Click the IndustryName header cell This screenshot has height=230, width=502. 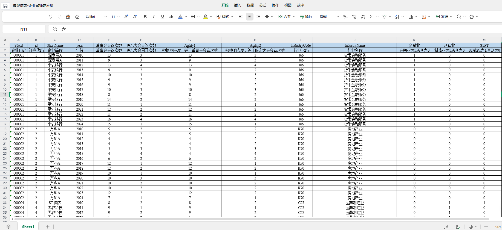pos(355,45)
